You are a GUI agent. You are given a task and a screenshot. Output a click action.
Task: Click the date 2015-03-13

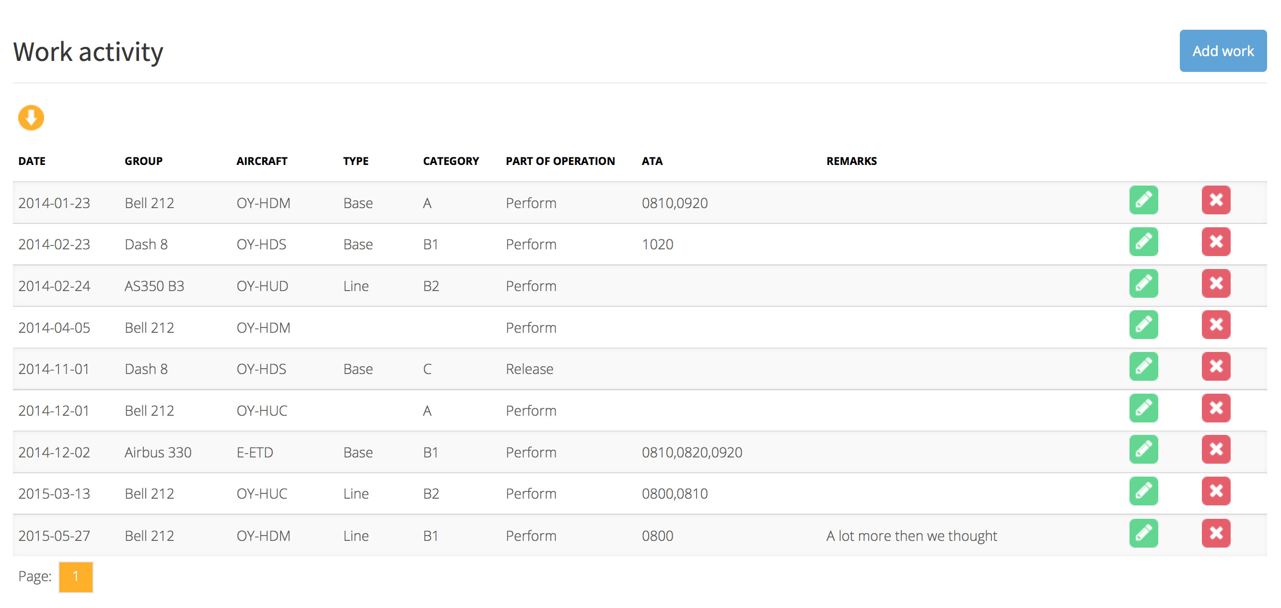pos(54,493)
